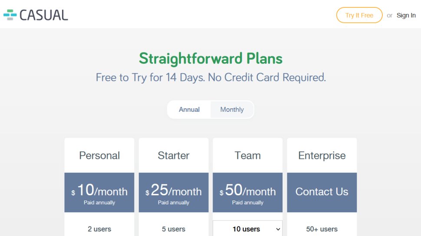Select the Starter plan title
421x236 pixels.
coord(174,155)
